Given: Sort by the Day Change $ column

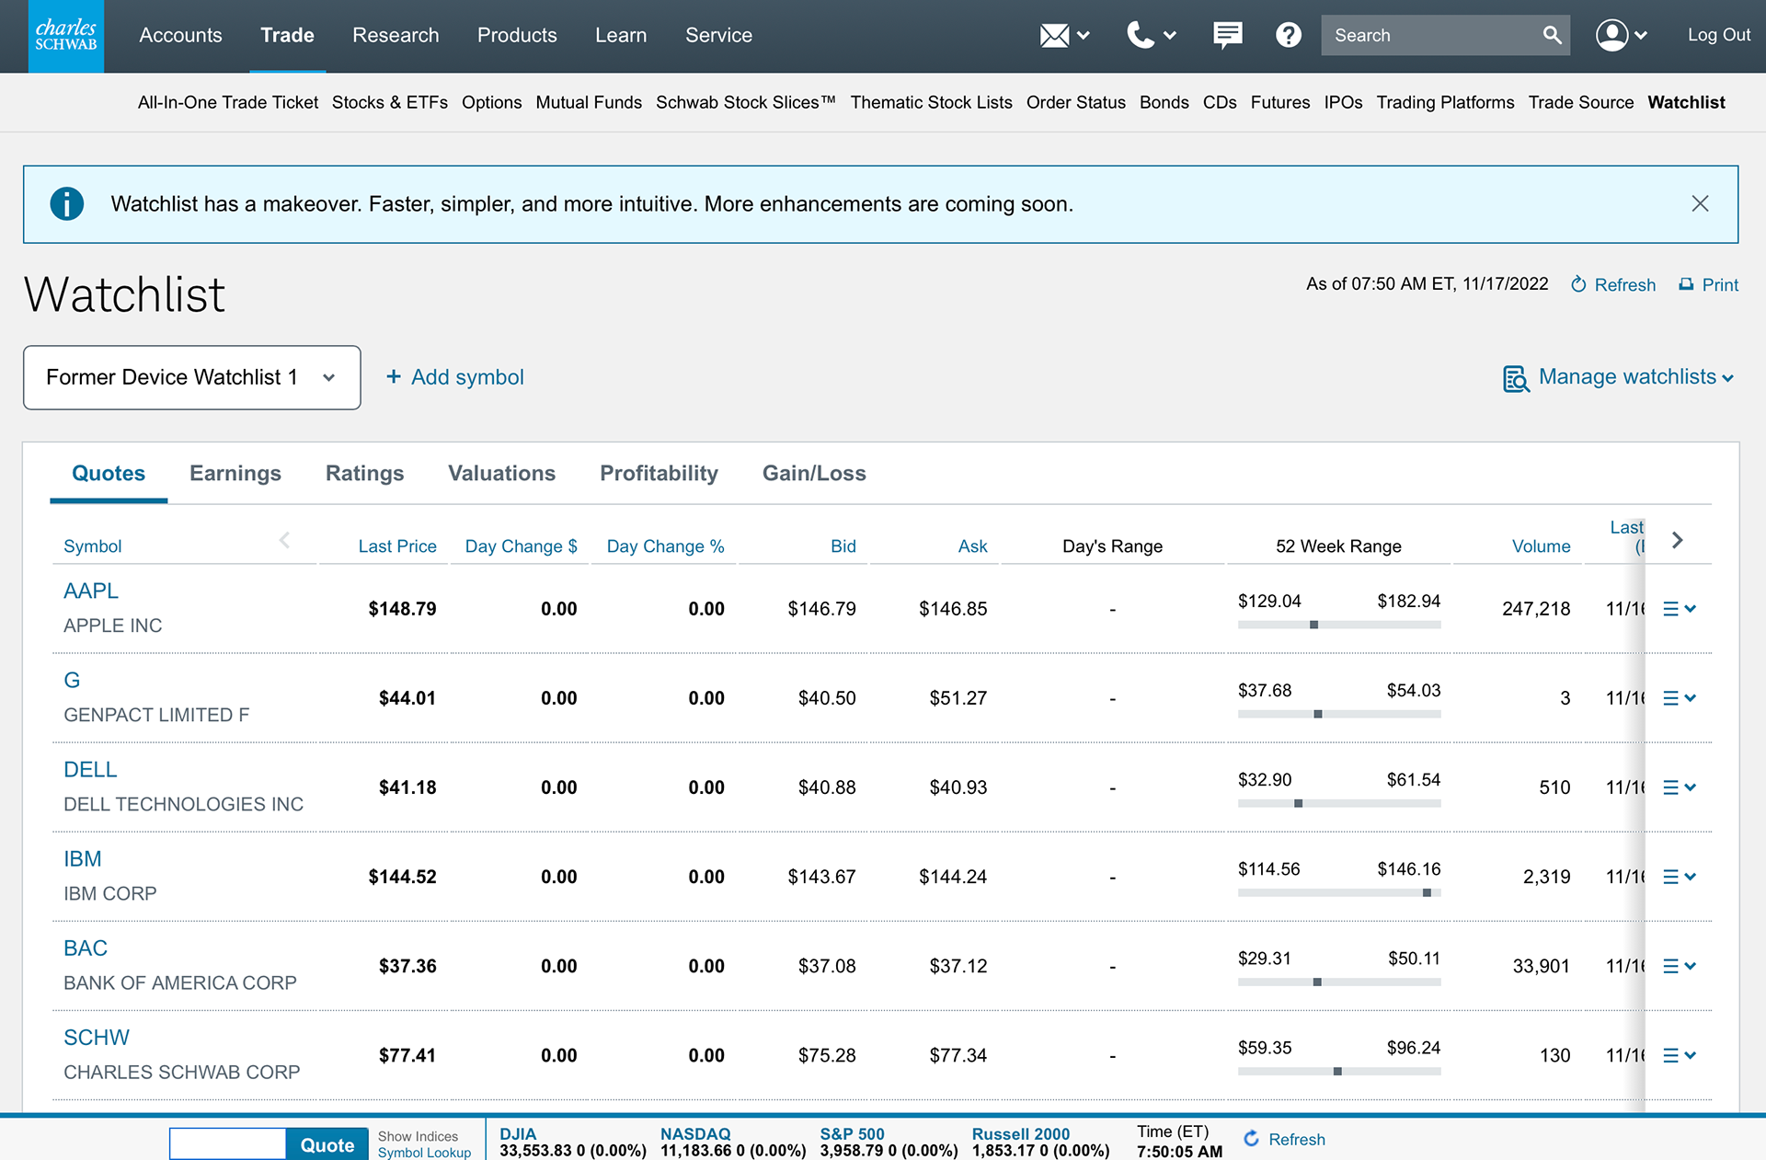Looking at the screenshot, I should click(x=521, y=546).
